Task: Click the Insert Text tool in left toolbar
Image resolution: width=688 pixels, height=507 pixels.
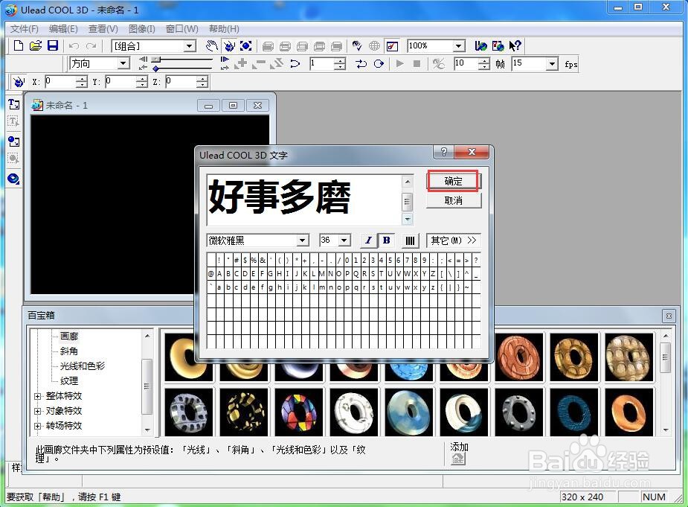Action: [13, 104]
